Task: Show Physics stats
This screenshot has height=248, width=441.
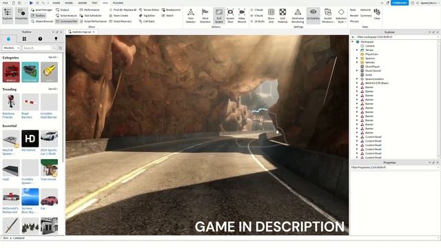Action: point(354,21)
